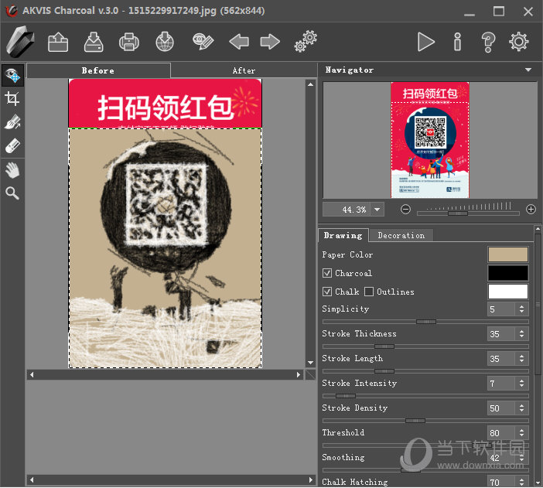This screenshot has height=488, width=543.
Task: Click the Stroke Length stepper arrows
Action: pos(521,359)
